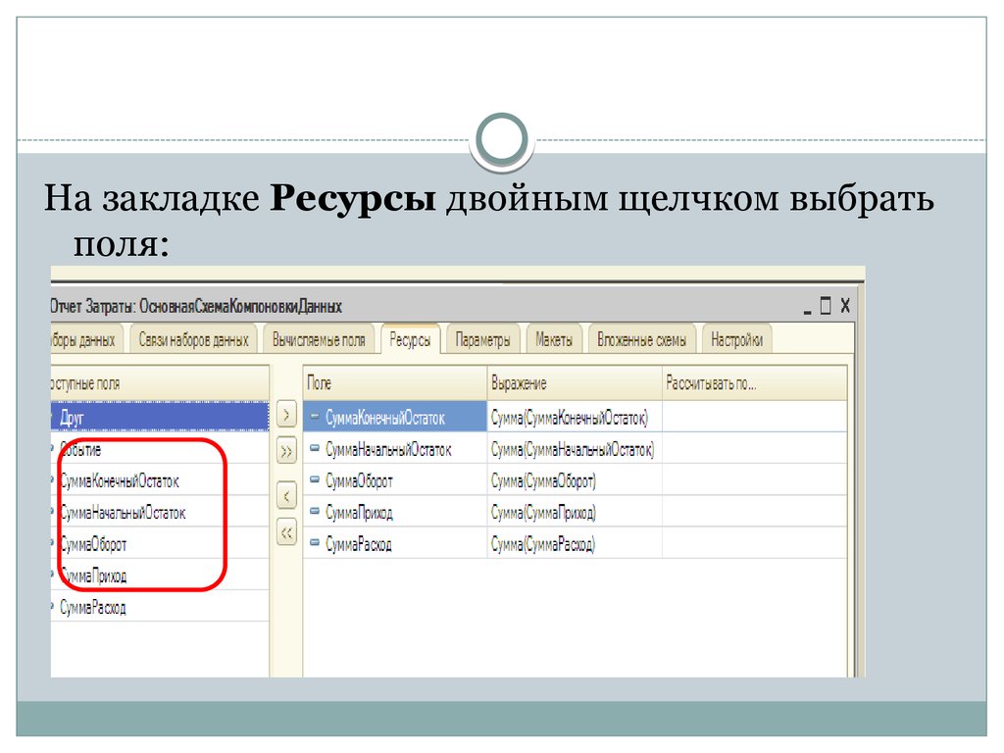Click expression Сумма(СуммаПриход) cell
Screen dimensions: 1004x753
[x=575, y=512]
